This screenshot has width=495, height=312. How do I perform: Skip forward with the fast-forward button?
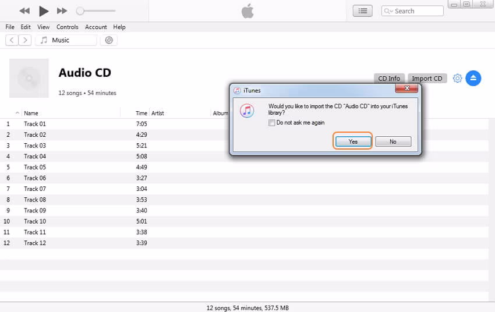62,11
